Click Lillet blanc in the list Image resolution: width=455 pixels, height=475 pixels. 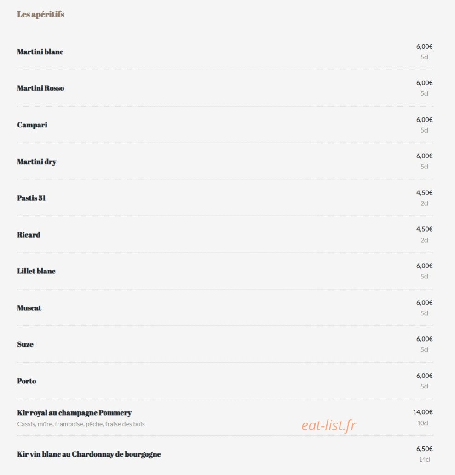(36, 271)
